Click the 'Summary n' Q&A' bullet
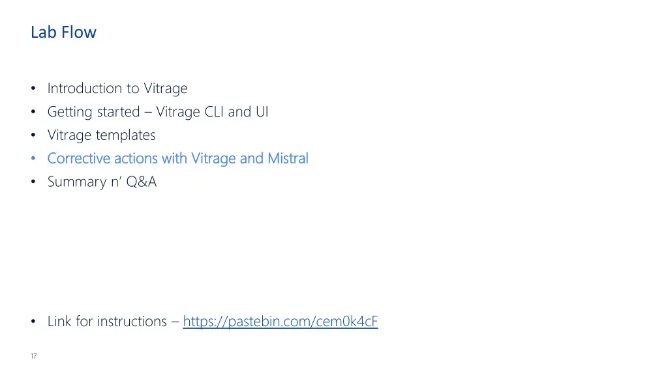The height and width of the screenshot is (375, 668). click(102, 182)
